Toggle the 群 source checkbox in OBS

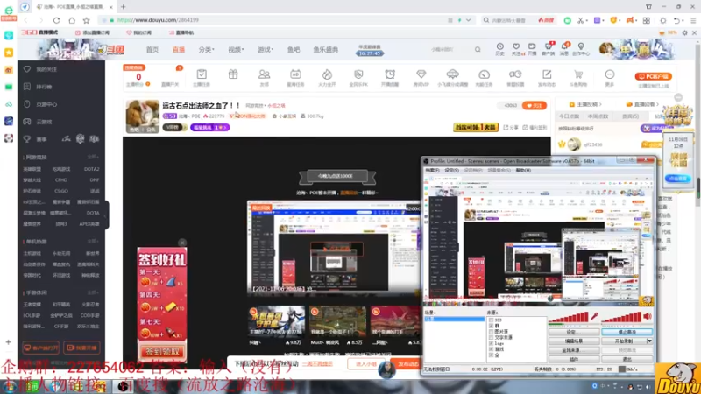[491, 326]
